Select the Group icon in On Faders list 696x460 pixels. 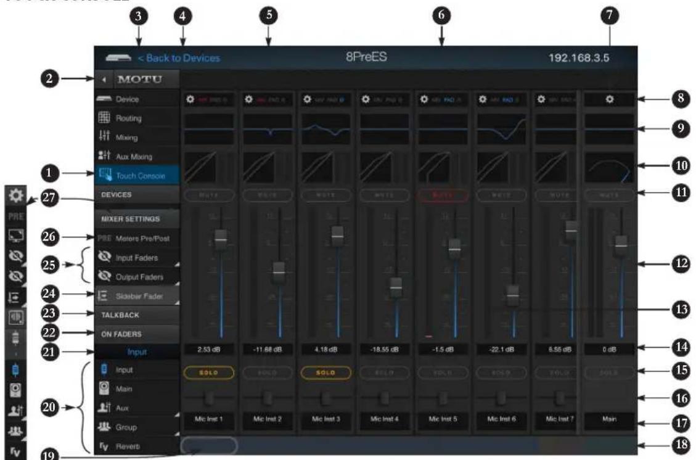point(104,427)
